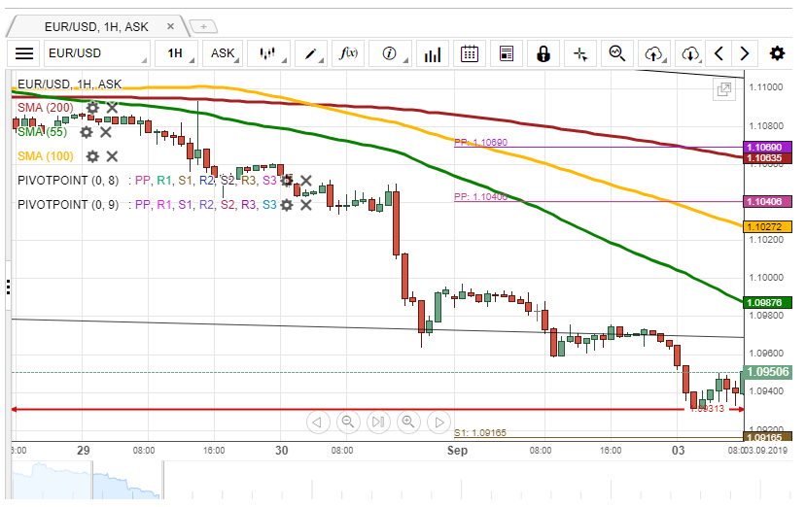Click the left panel drag handle dots
The width and height of the screenshot is (806, 507).
pyautogui.click(x=8, y=287)
